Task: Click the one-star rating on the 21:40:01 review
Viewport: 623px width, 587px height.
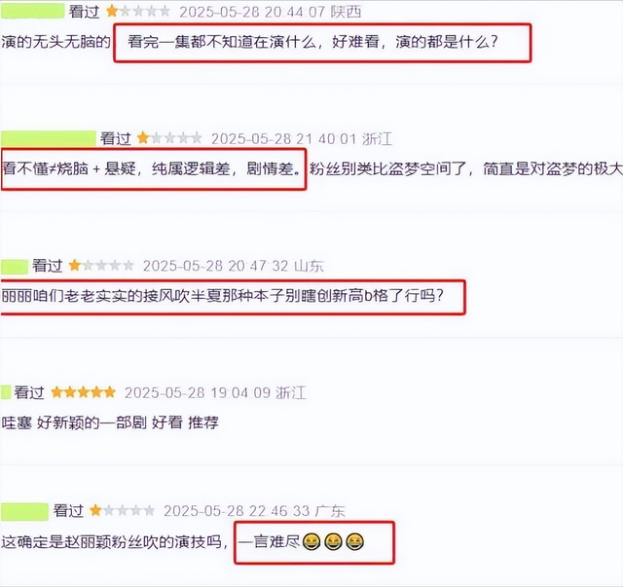Action: coord(169,138)
